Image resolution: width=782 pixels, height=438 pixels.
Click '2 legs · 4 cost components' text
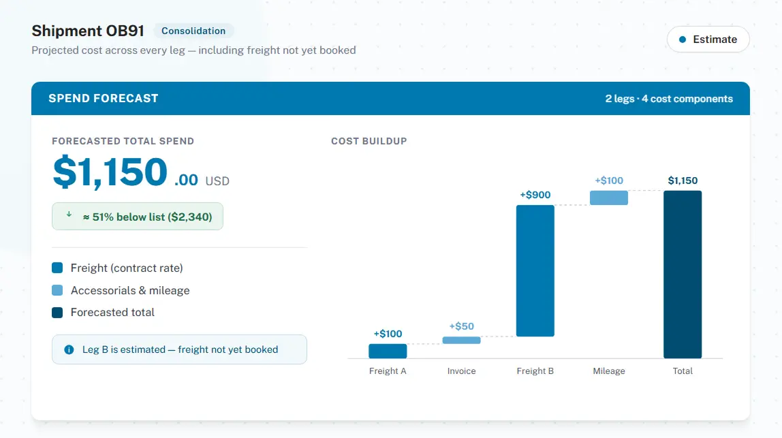click(670, 99)
